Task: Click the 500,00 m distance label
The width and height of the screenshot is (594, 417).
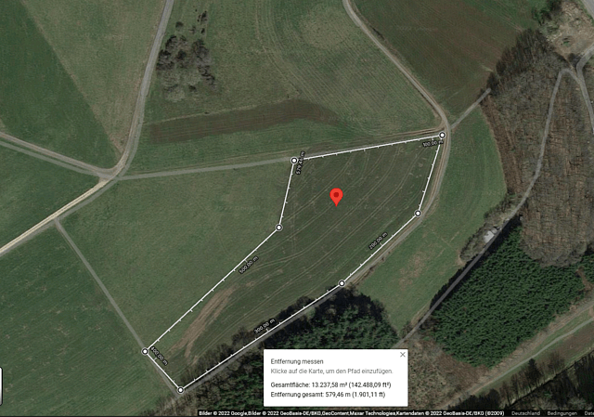Action: click(249, 265)
